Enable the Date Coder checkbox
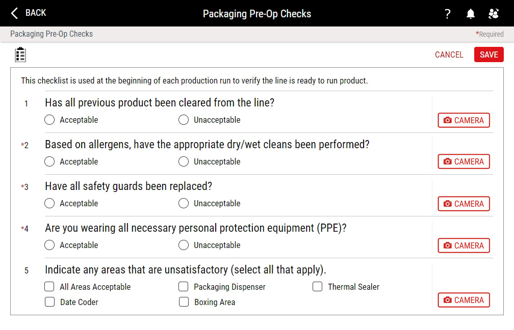The width and height of the screenshot is (514, 330). coord(49,302)
